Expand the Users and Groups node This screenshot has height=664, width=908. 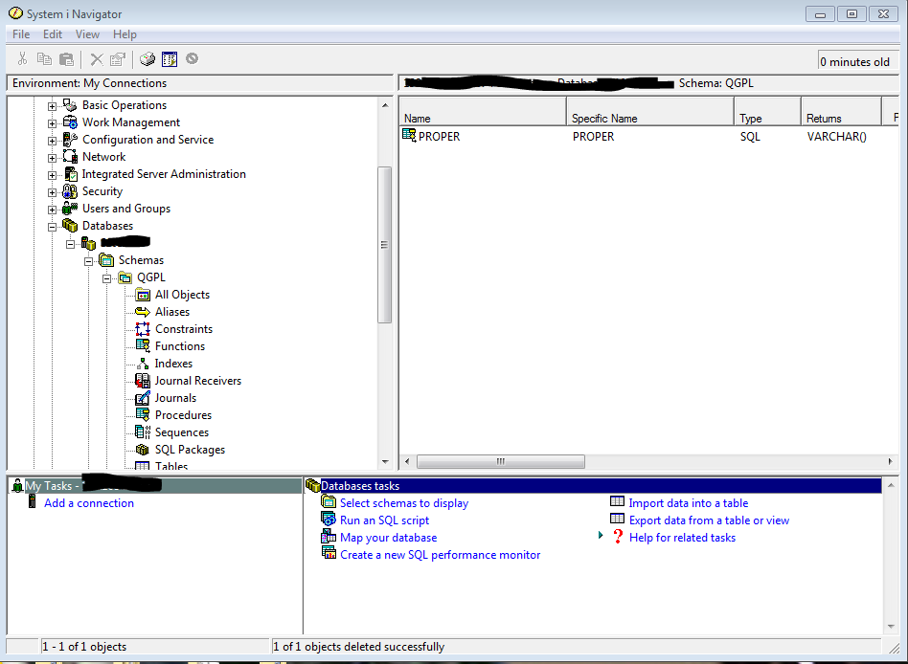52,210
